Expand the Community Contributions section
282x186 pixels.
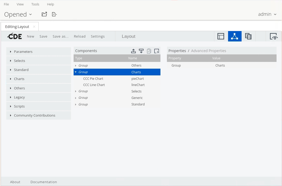(x=34, y=115)
